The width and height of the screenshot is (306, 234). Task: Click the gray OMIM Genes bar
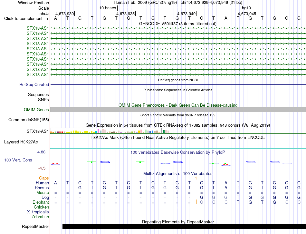pyautogui.click(x=178, y=110)
